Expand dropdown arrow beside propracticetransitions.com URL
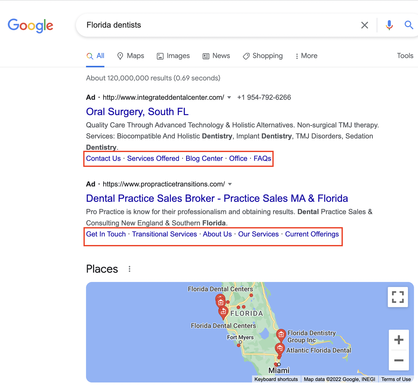The height and width of the screenshot is (387, 418). point(230,184)
